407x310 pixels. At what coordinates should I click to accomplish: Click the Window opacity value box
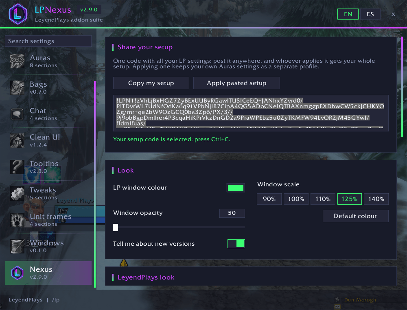(x=232, y=213)
